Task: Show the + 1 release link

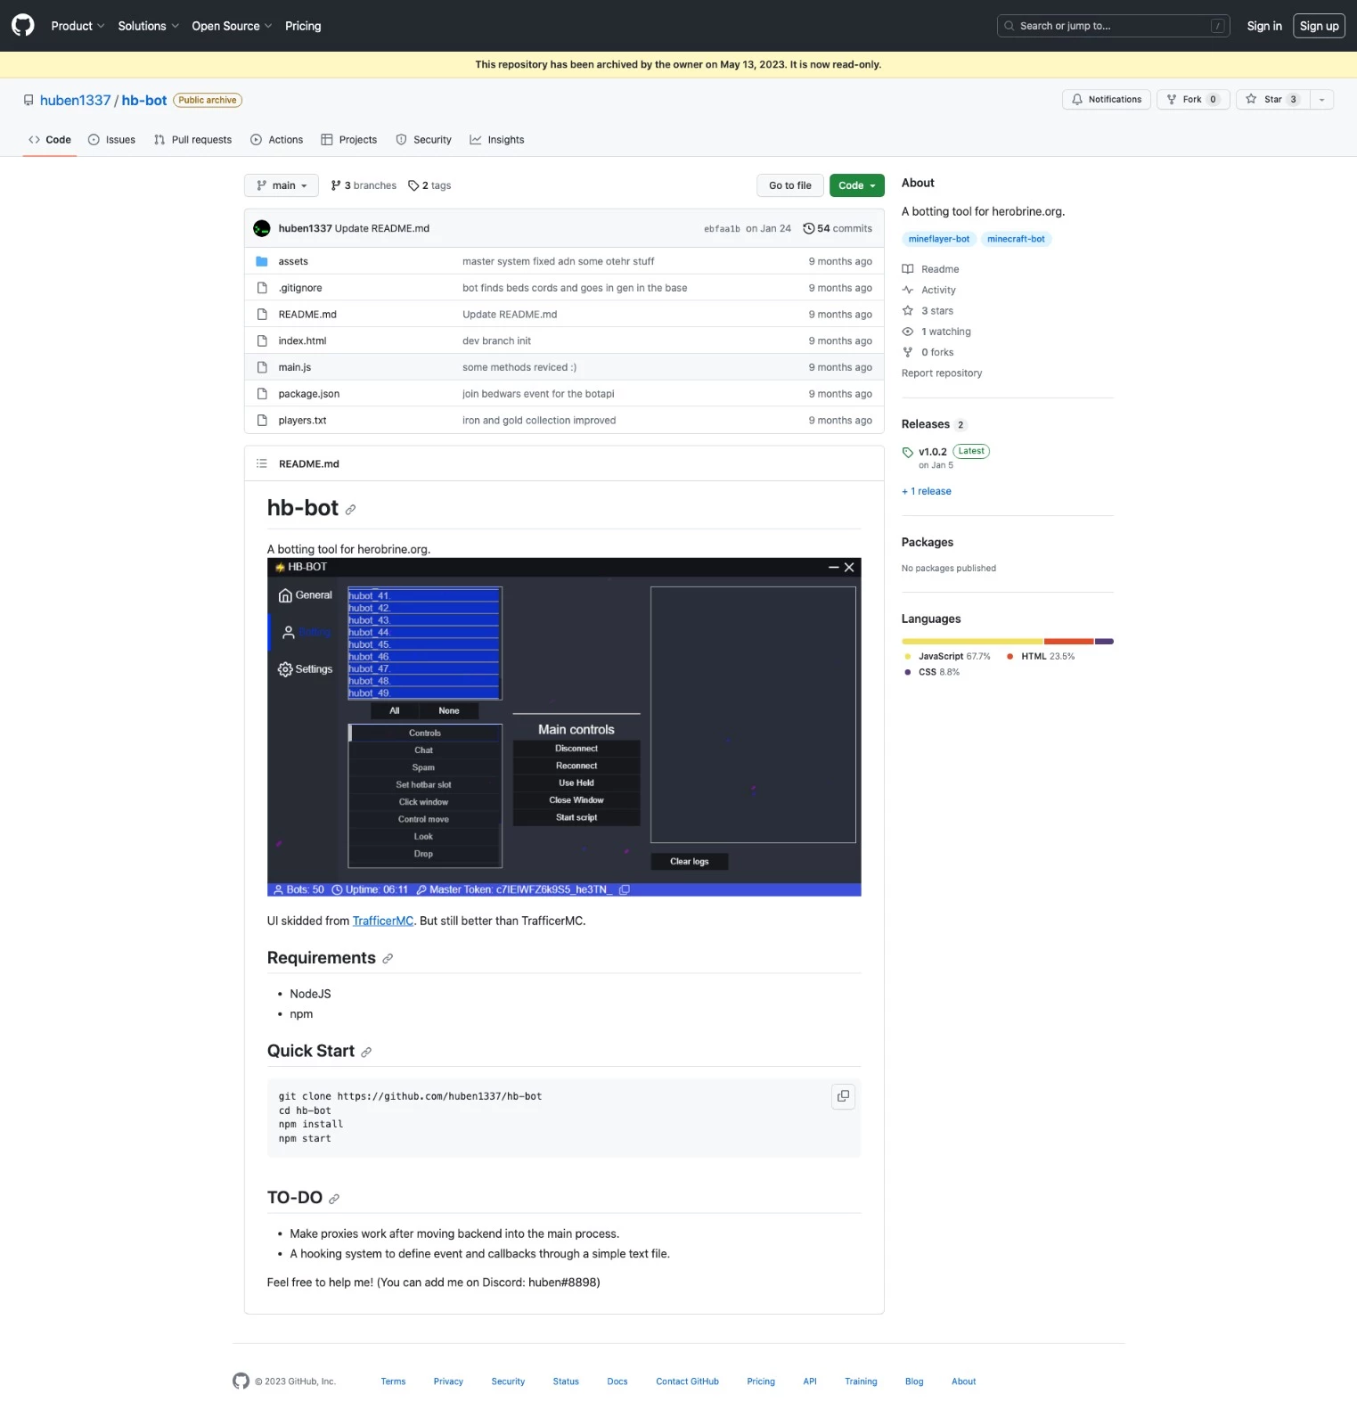Action: click(x=927, y=492)
